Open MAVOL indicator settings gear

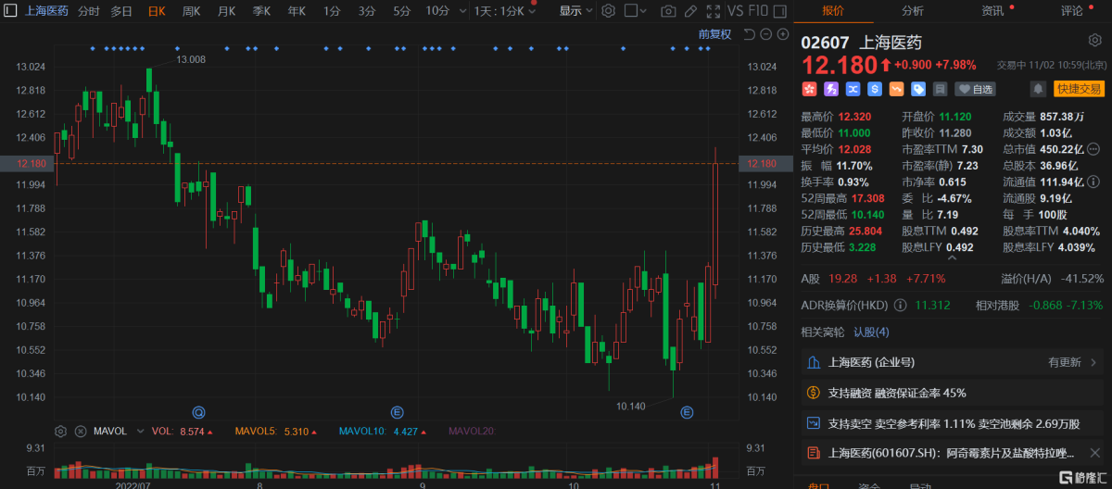point(61,431)
